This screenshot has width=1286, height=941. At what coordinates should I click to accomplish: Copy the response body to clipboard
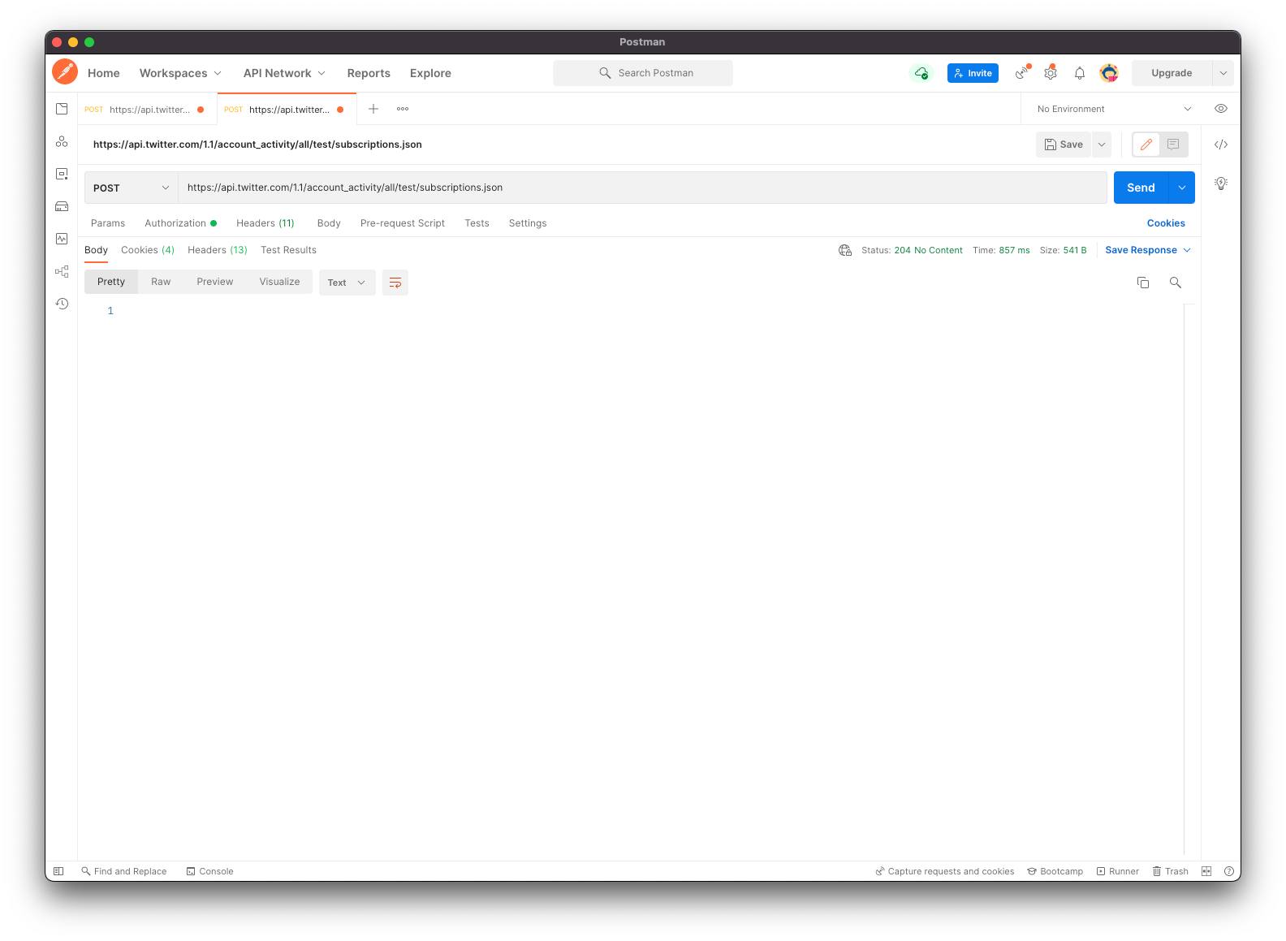coord(1143,283)
